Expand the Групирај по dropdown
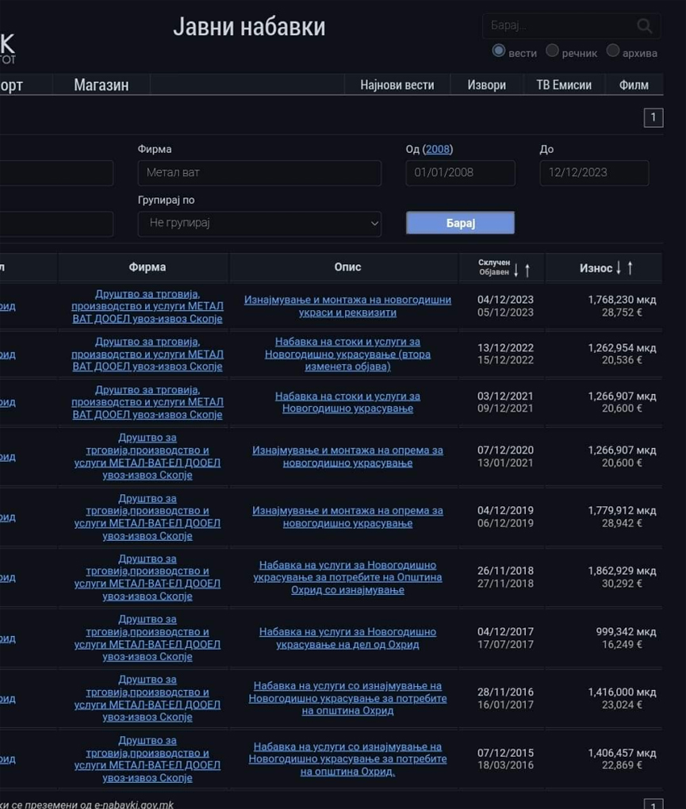686x809 pixels. click(259, 224)
